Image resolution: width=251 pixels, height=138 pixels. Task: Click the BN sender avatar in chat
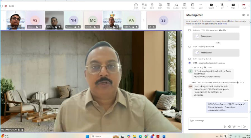pos(190,87)
